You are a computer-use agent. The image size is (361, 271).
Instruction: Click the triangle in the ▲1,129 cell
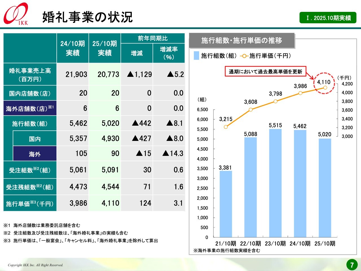click(130, 75)
